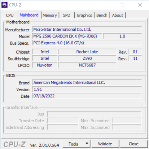Image resolution: width=149 pixels, height=149 pixels.
Task: Click the Tools button
Action: pos(73,144)
